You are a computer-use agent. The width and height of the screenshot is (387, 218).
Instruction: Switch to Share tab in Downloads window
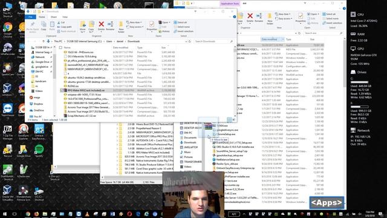click(54, 17)
